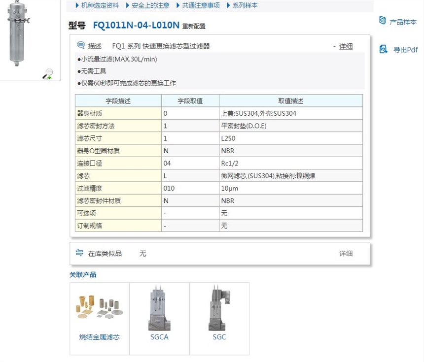Go to 共通注意事项 section
Screen dimensions: 424x362
[x=201, y=5]
